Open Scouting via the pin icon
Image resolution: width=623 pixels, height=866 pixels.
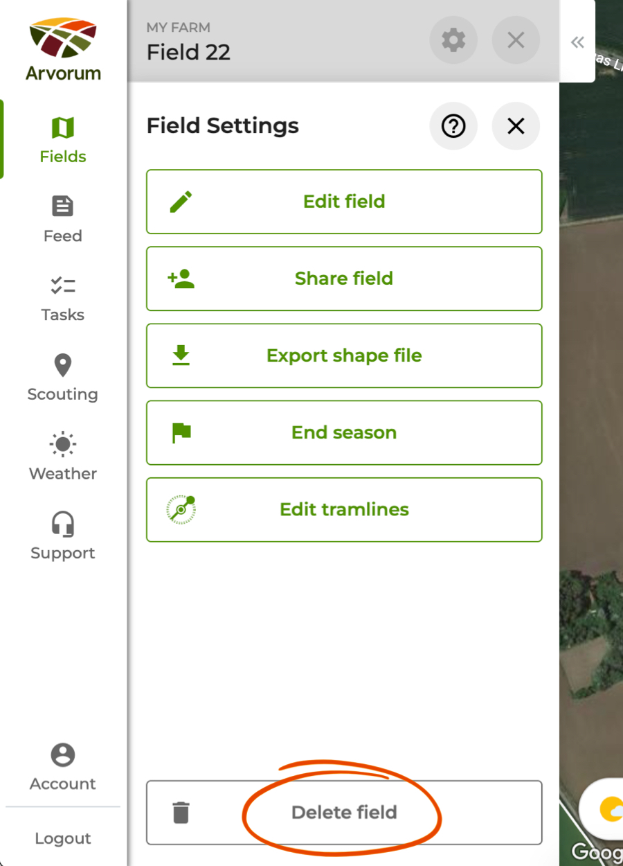point(62,364)
